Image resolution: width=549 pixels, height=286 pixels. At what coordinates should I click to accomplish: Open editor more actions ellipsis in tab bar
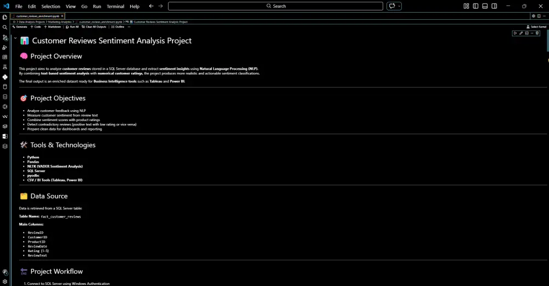coord(544,16)
